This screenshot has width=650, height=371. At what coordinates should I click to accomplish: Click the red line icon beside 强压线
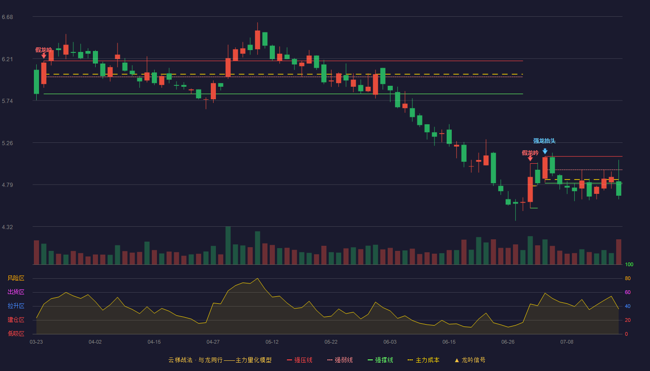click(x=289, y=360)
